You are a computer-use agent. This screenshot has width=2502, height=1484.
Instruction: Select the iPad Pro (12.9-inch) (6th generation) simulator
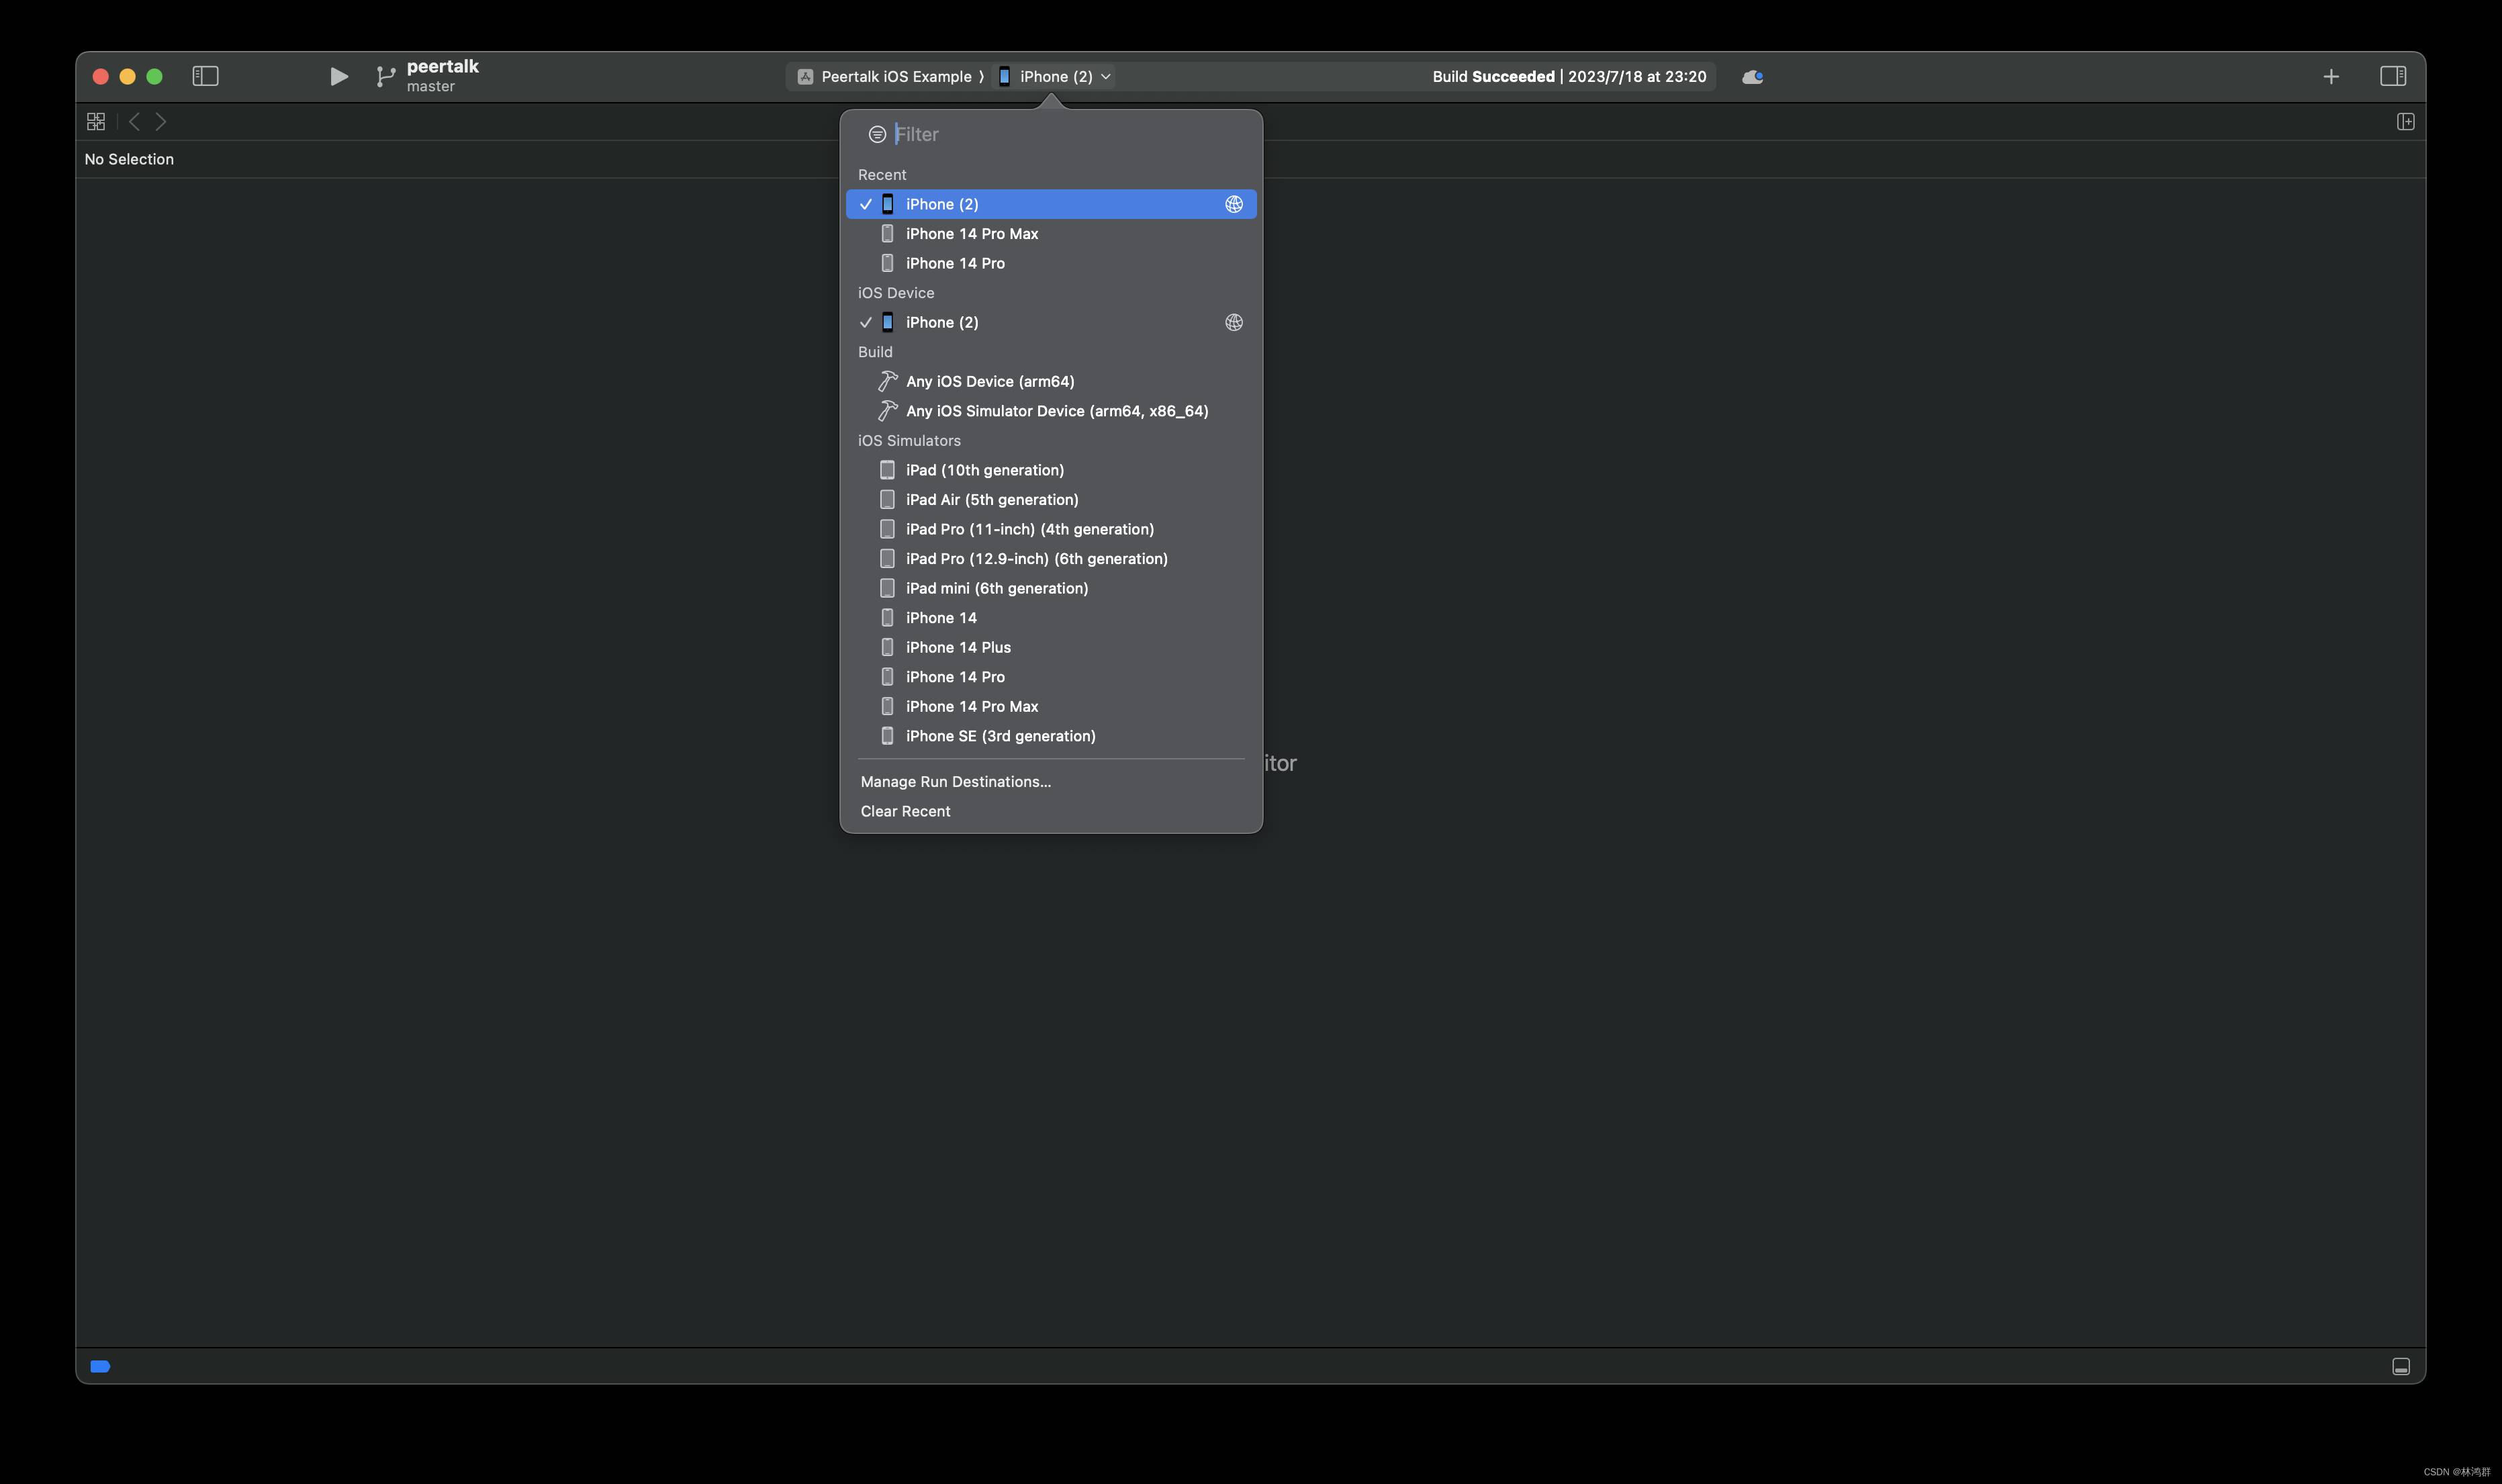click(1051, 558)
